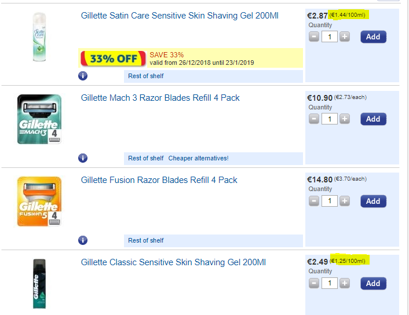The width and height of the screenshot is (409, 315).
Task: Increase quantity for Mach 3 Razor Blades
Action: click(345, 119)
